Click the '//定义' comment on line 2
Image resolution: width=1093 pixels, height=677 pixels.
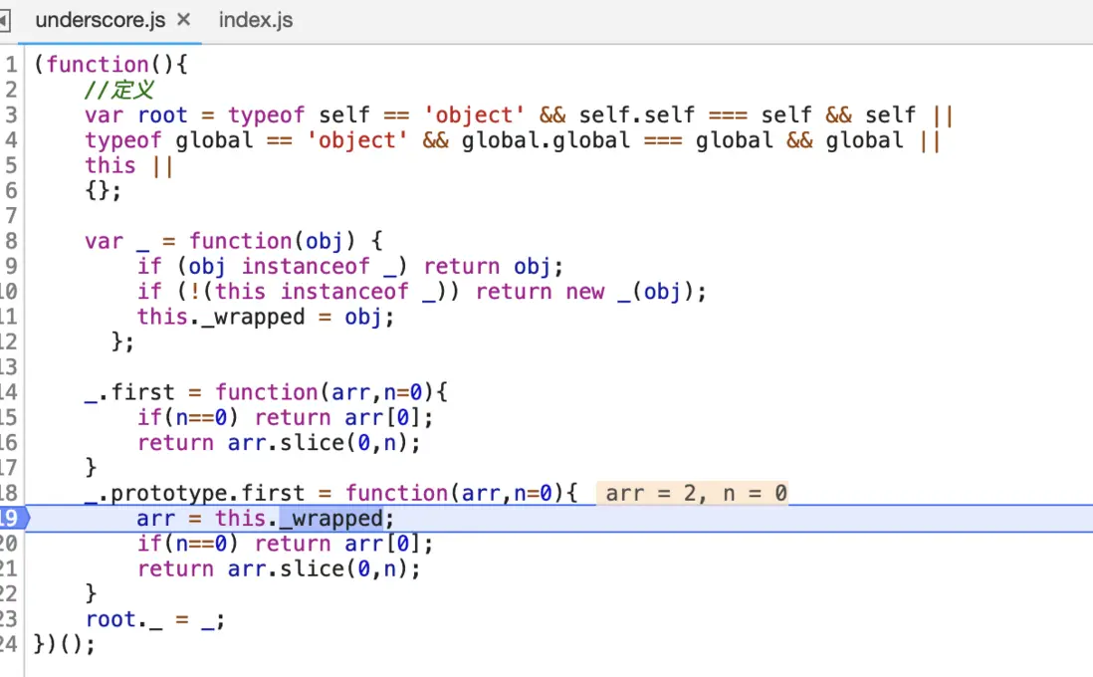[119, 90]
